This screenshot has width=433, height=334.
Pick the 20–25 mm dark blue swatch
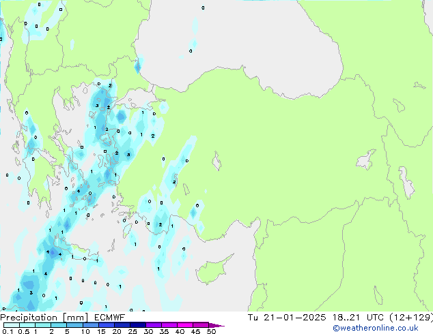click(x=122, y=325)
